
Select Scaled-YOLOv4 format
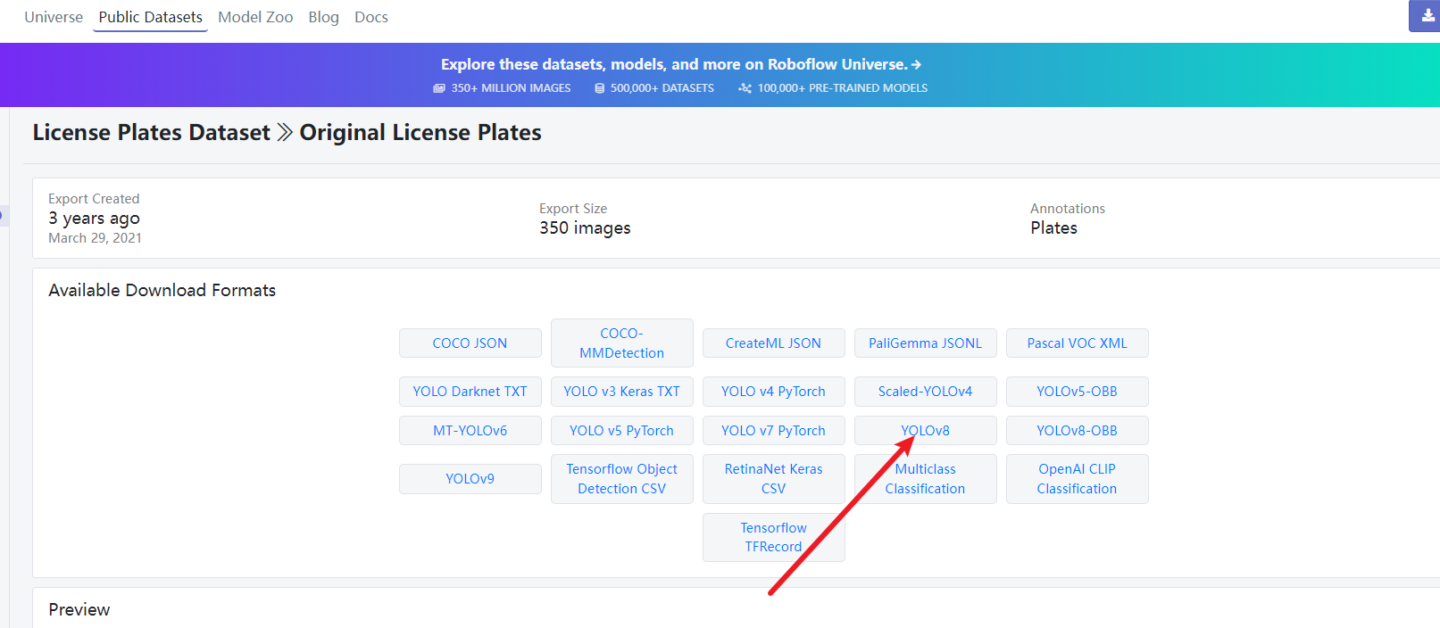point(926,392)
